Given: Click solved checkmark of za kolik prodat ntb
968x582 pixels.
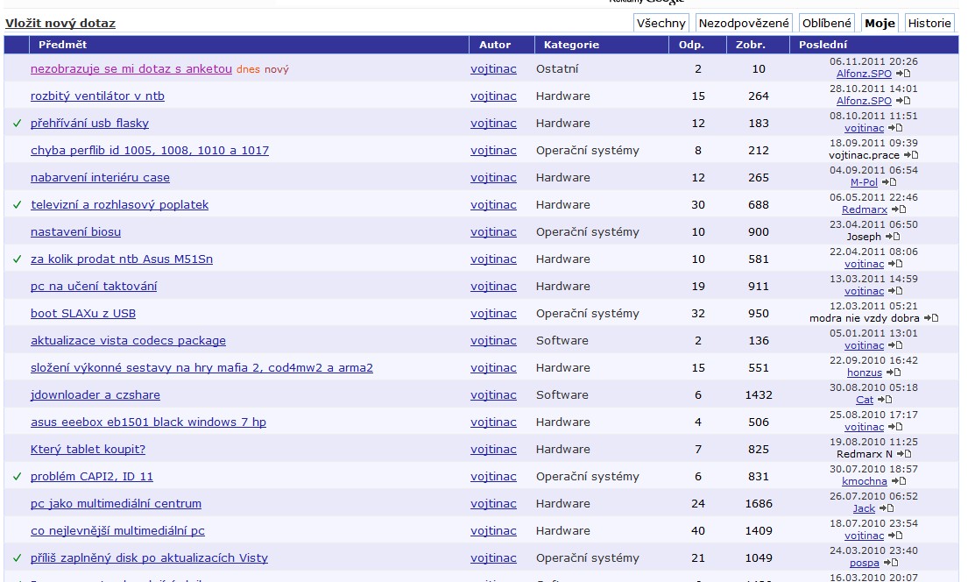Looking at the screenshot, I should [x=18, y=259].
